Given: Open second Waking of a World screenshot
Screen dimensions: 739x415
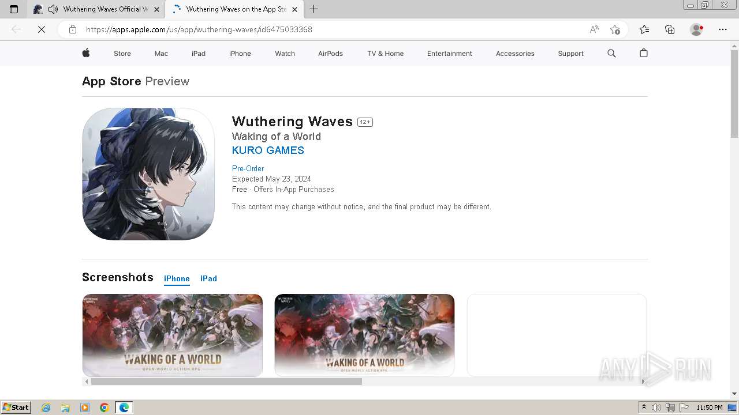Looking at the screenshot, I should 364,335.
